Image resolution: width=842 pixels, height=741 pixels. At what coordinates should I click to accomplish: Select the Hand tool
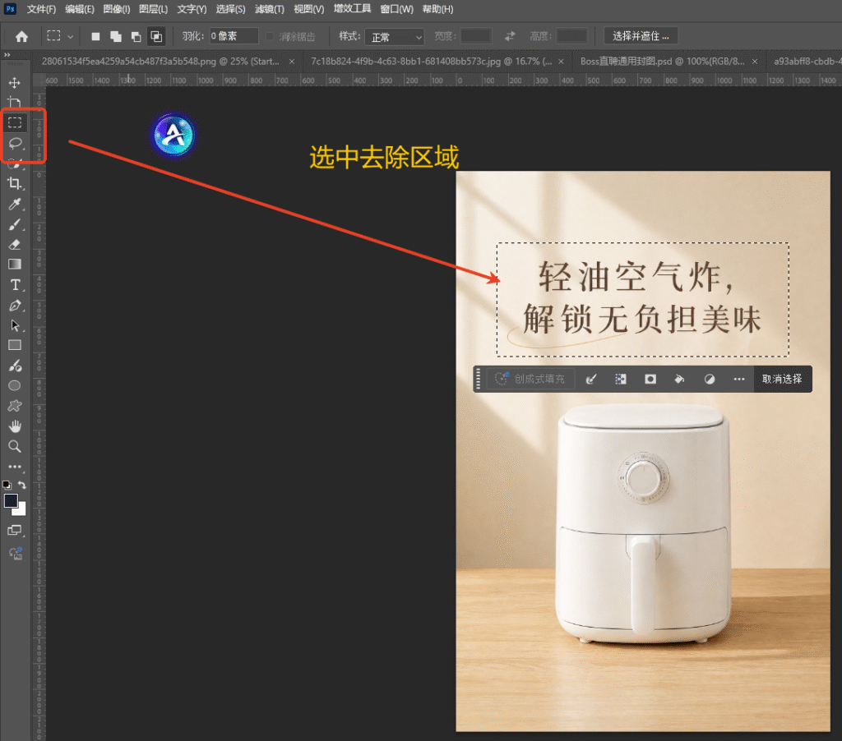click(15, 426)
